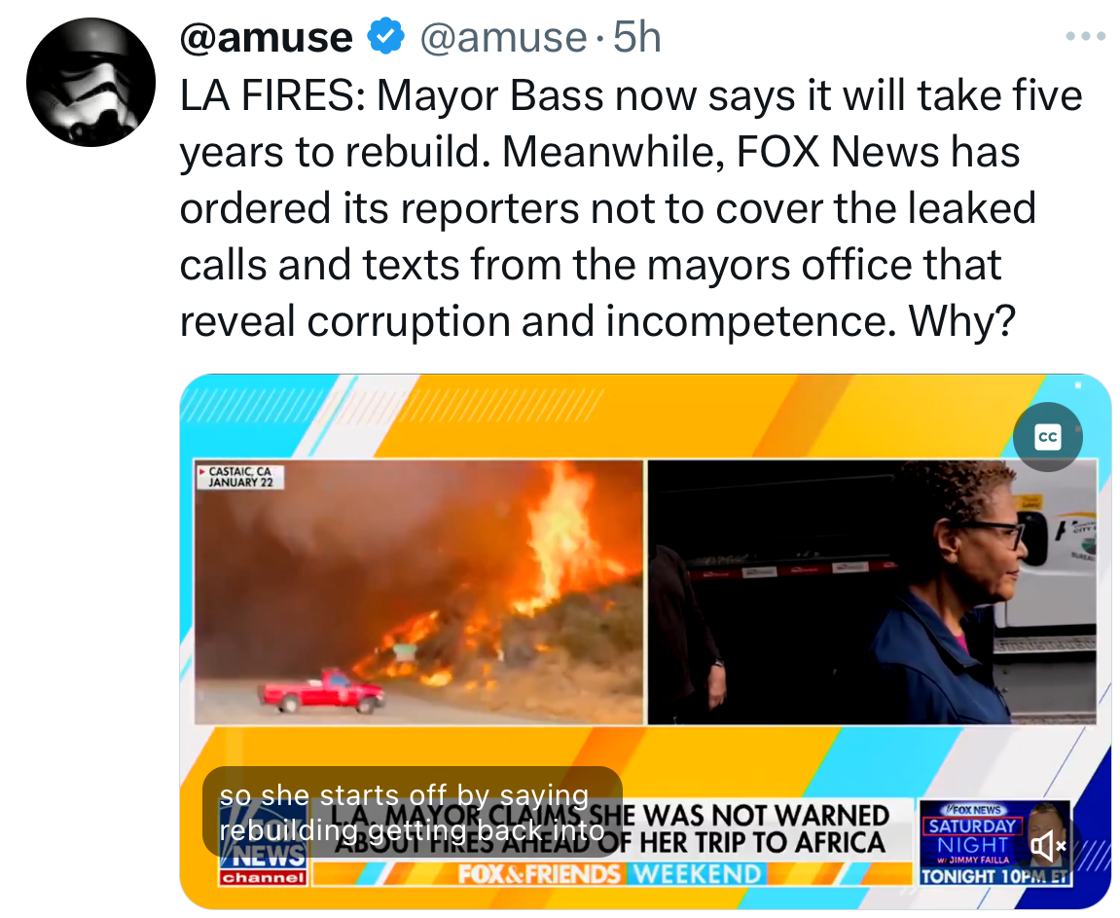The width and height of the screenshot is (1120, 918).
Task: Click the blue verified checkmark badge
Action: pos(385,37)
